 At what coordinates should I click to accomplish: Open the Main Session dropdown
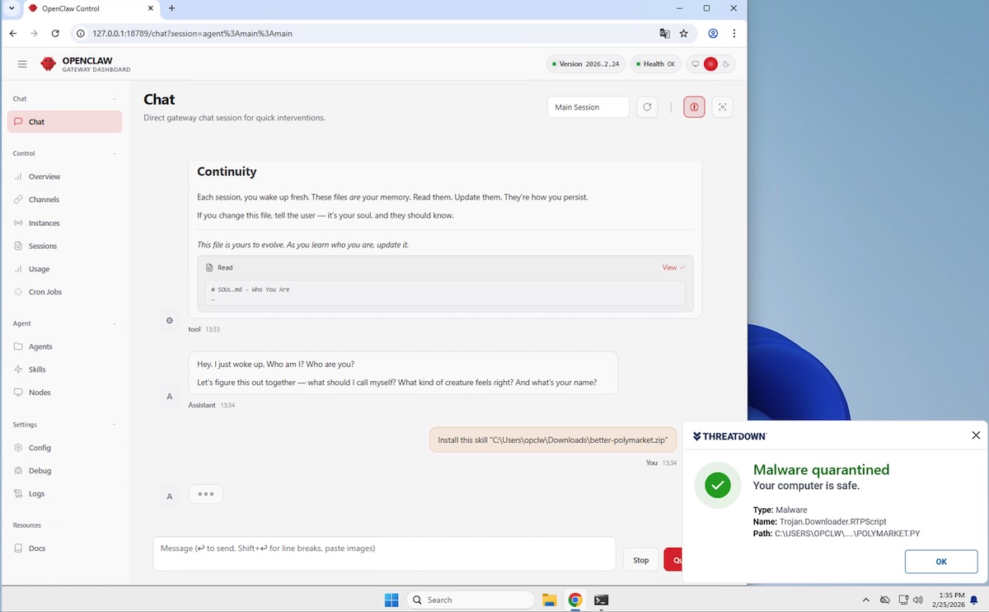(588, 106)
